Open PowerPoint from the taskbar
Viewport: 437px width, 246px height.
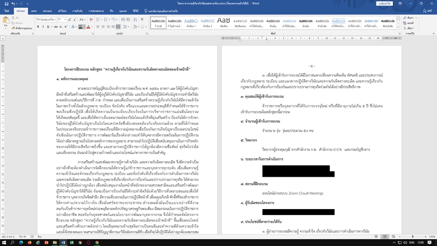46,243
